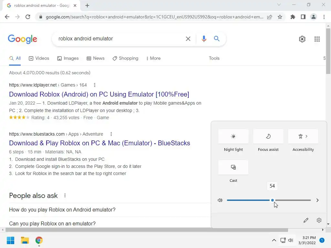Start voice search with the microphone
The image size is (331, 248).
[204, 39]
